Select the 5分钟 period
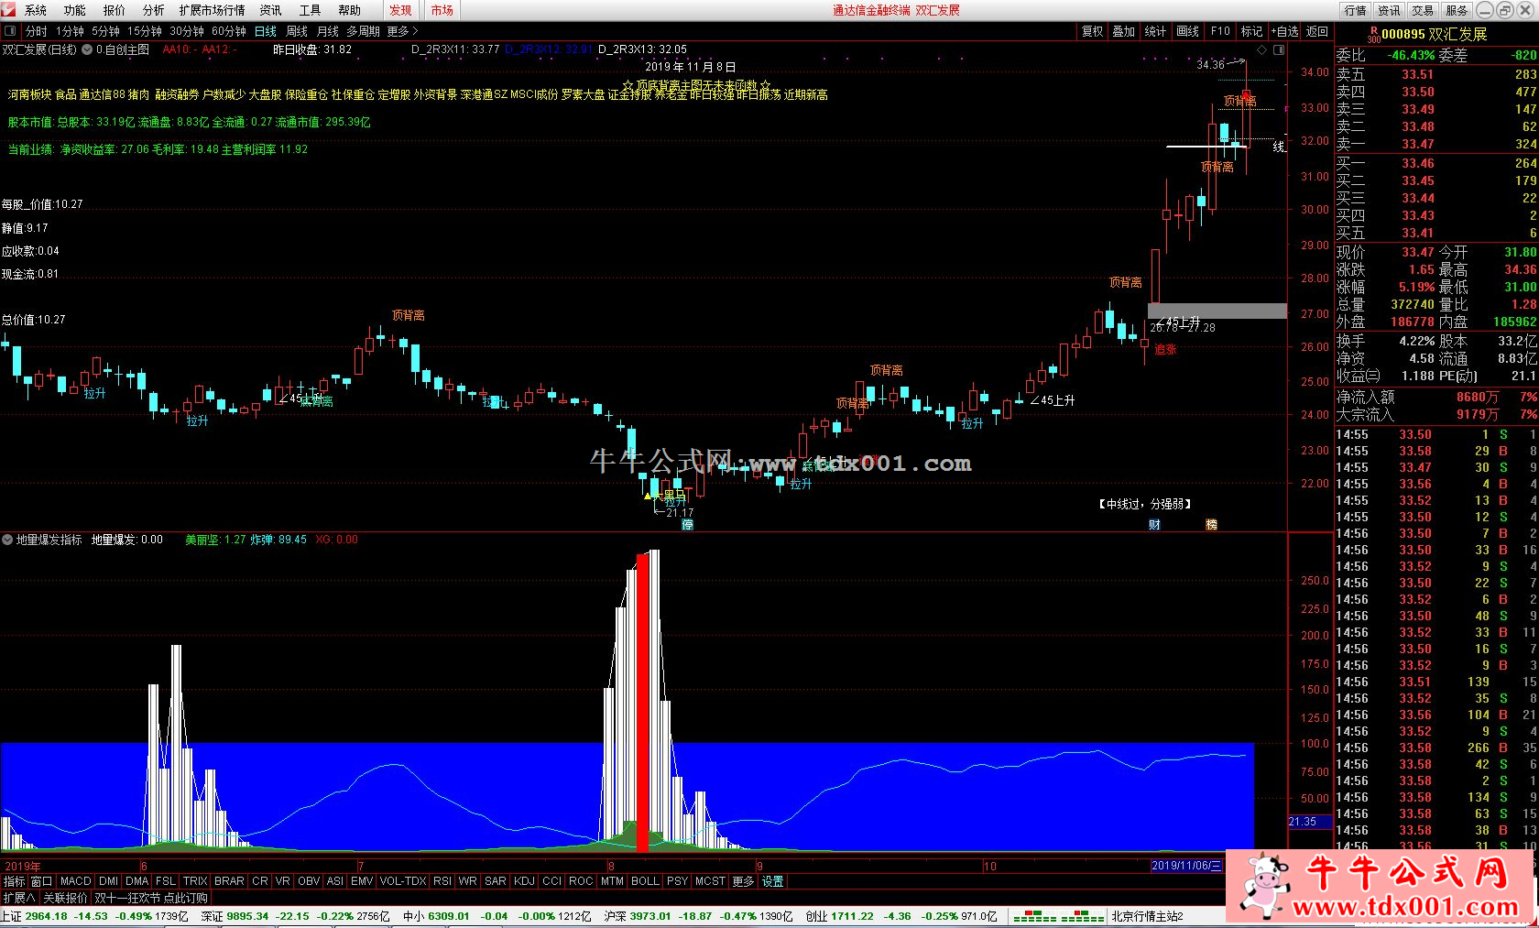Screen dimensions: 1539x928 coord(105,31)
